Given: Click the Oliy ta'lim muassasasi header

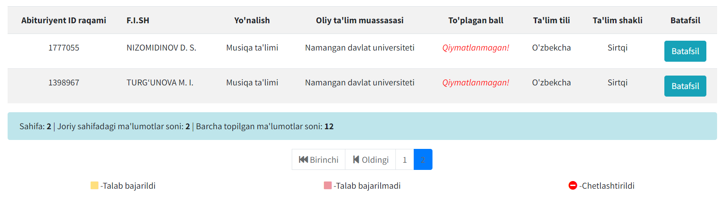Looking at the screenshot, I should [x=360, y=21].
